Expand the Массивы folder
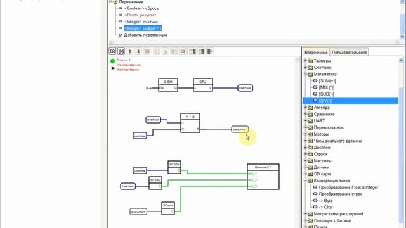 (x=305, y=160)
